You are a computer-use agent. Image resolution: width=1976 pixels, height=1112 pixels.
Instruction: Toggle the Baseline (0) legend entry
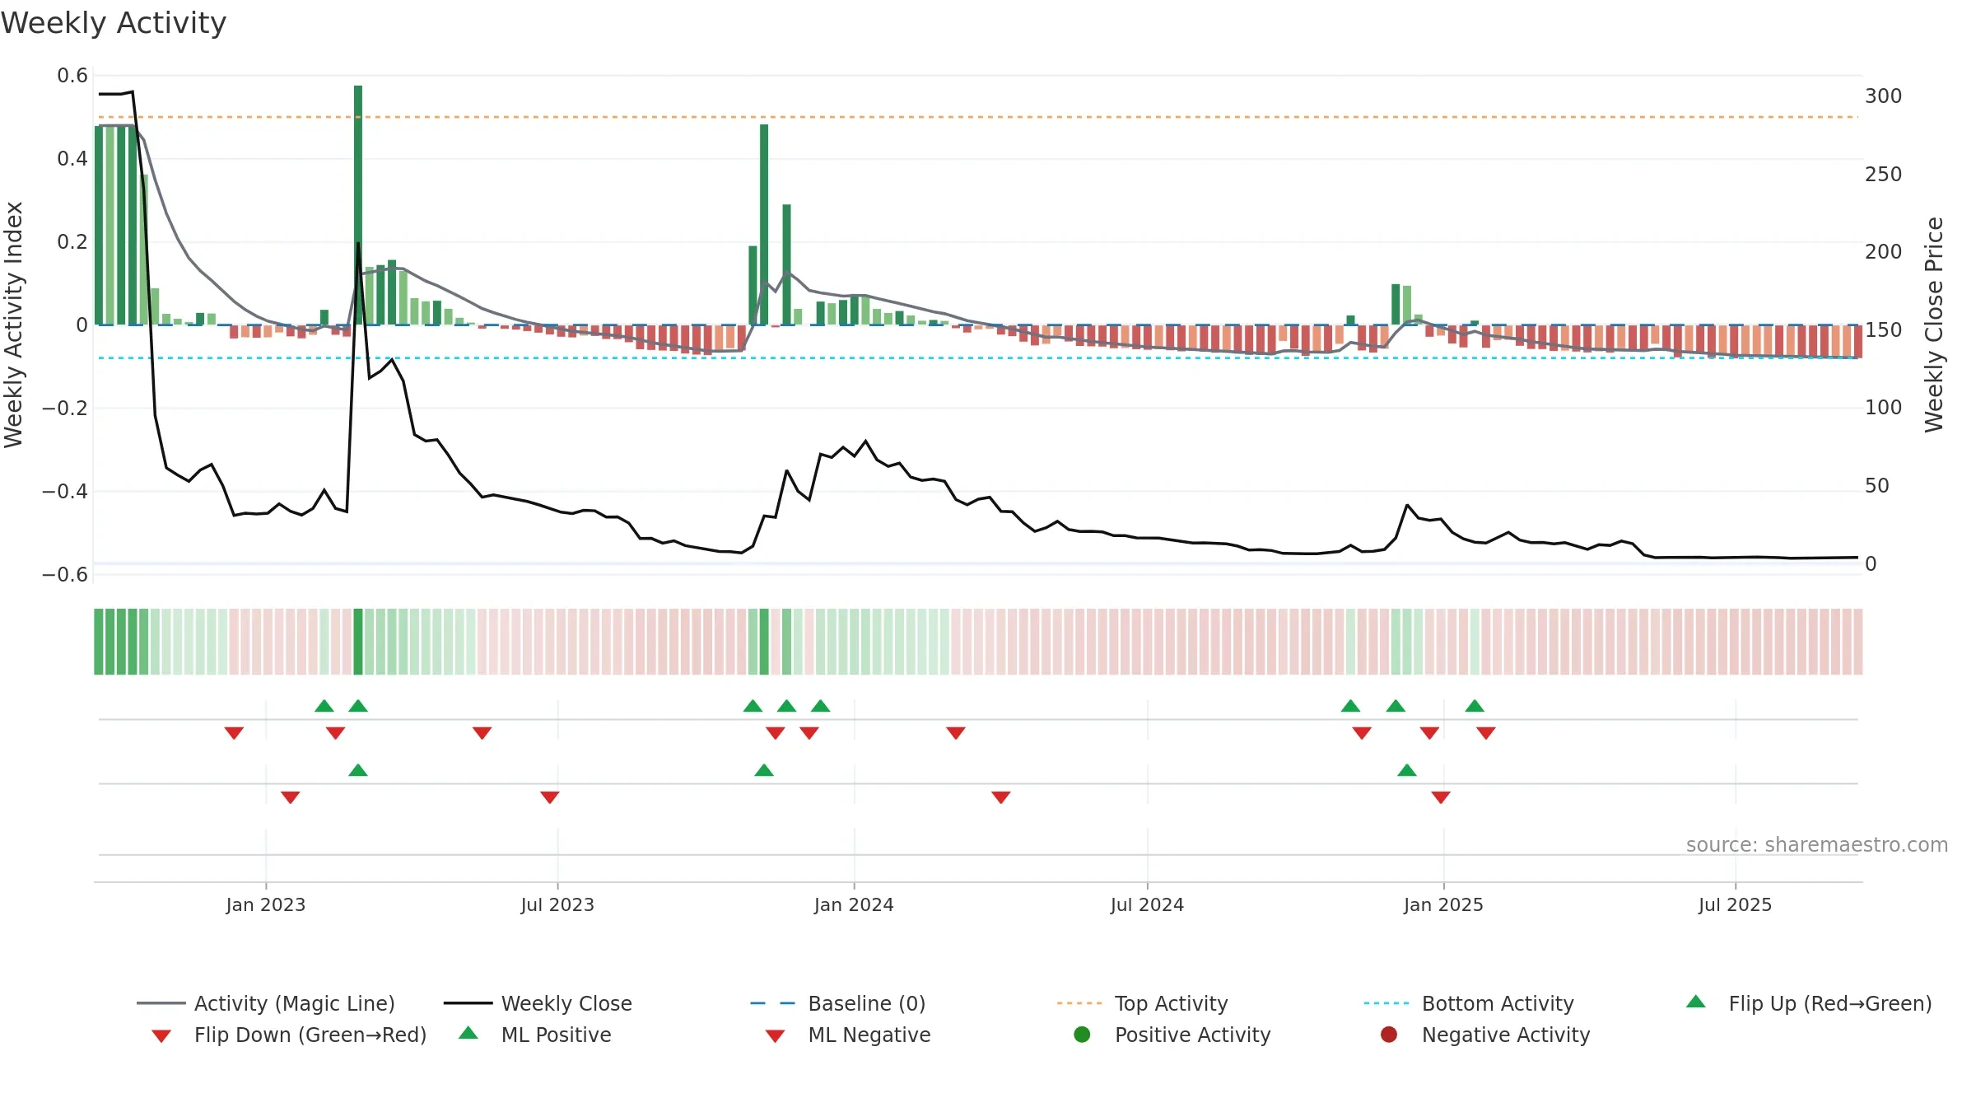(838, 1003)
